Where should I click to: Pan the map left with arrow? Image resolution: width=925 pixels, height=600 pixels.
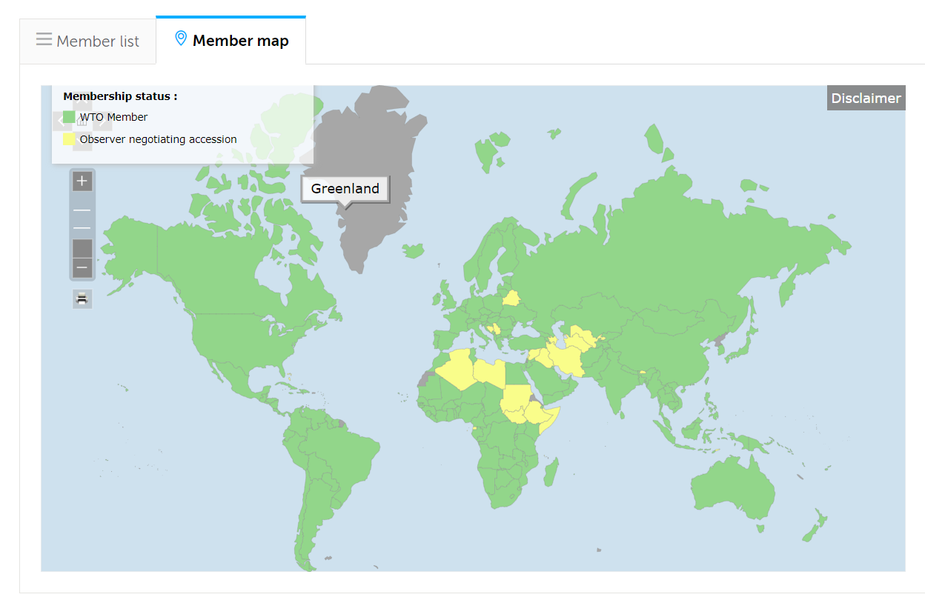point(62,121)
